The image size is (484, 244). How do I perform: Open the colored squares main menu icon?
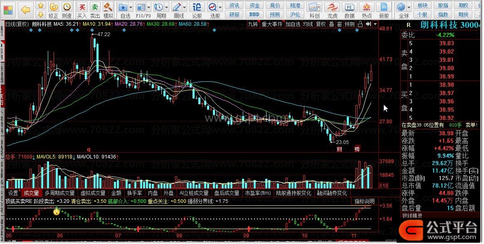[x=8, y=9]
